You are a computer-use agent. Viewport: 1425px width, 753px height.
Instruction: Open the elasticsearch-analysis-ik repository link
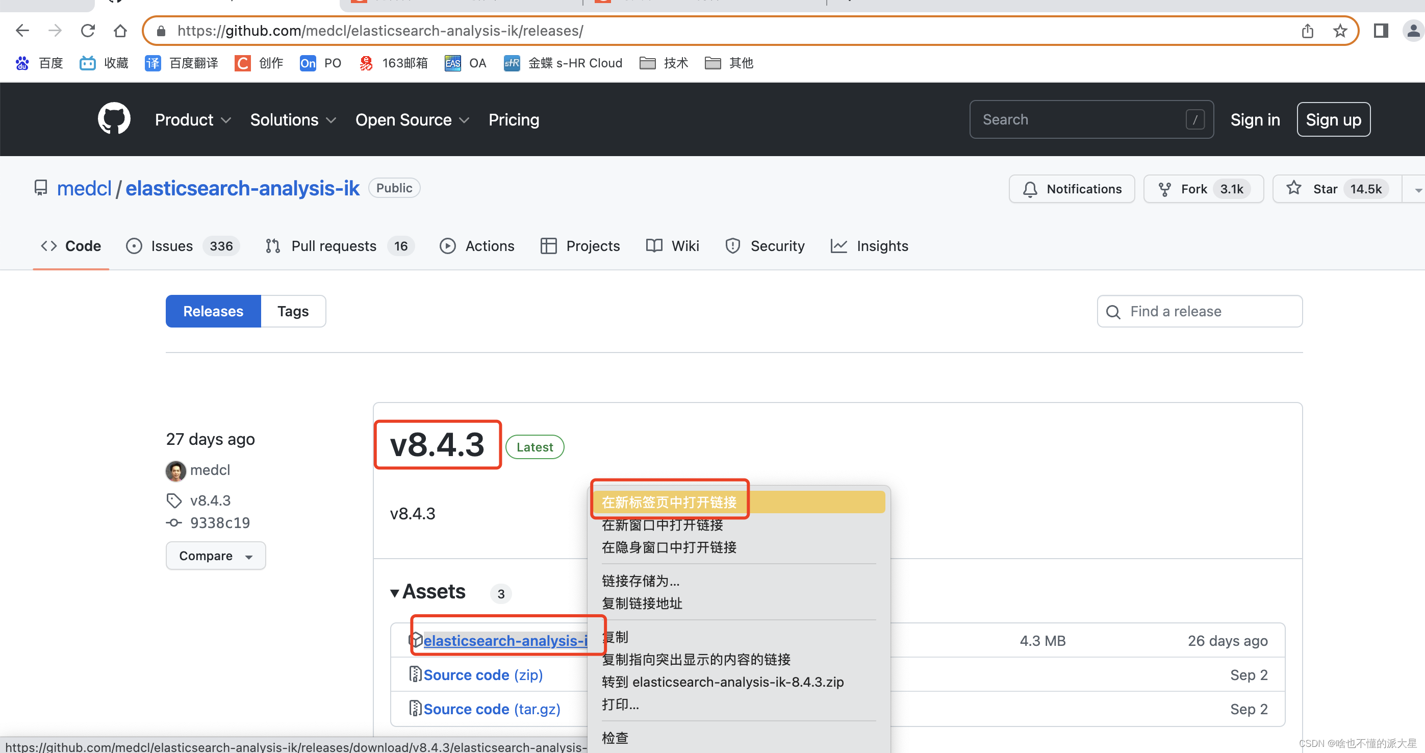(242, 189)
